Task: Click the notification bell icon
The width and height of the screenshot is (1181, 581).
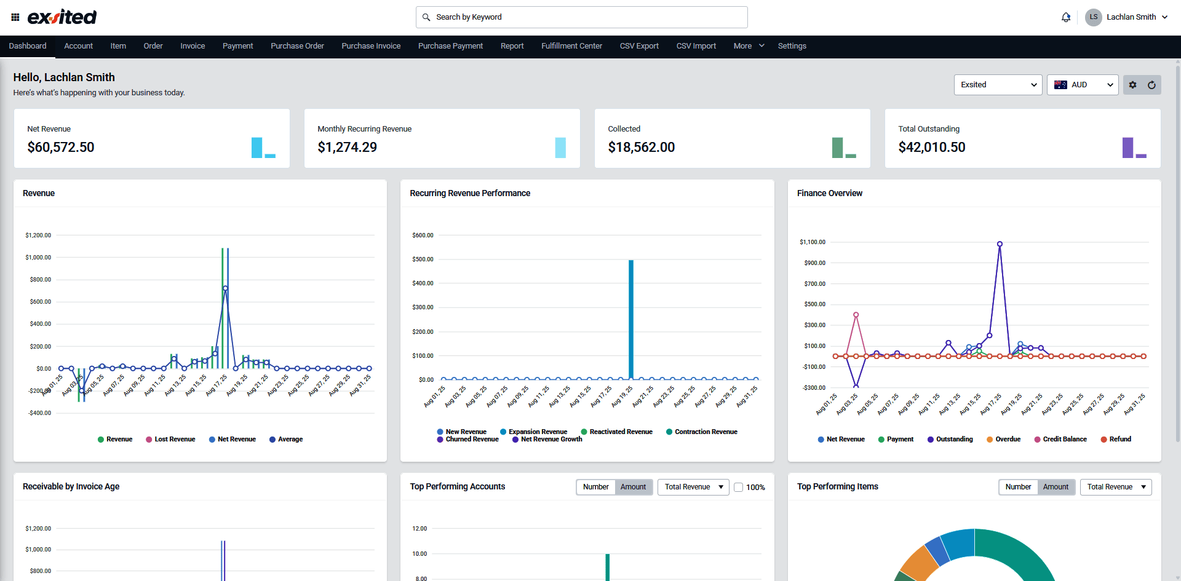Action: (x=1065, y=17)
